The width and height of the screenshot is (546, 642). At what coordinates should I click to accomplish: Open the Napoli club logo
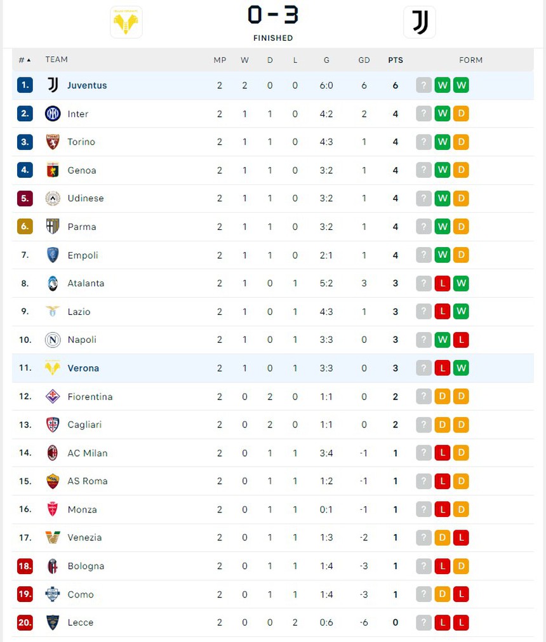(53, 340)
